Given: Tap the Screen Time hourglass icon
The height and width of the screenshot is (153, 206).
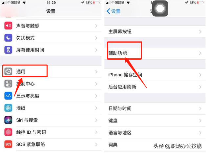Looking at the screenshot, I should pyautogui.click(x=8, y=50).
